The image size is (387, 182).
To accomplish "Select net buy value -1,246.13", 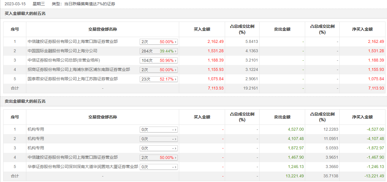I will click(375, 167).
